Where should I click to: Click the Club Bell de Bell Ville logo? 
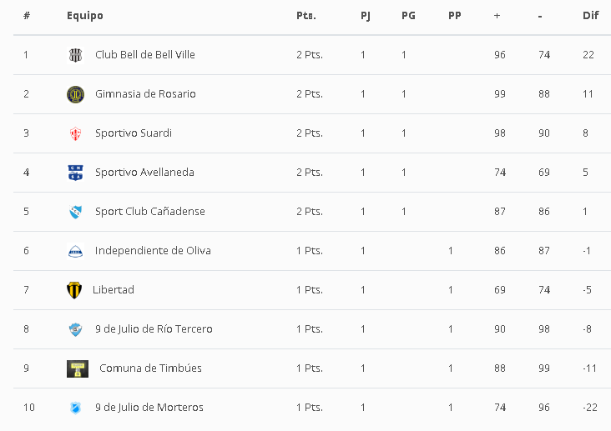[75, 55]
